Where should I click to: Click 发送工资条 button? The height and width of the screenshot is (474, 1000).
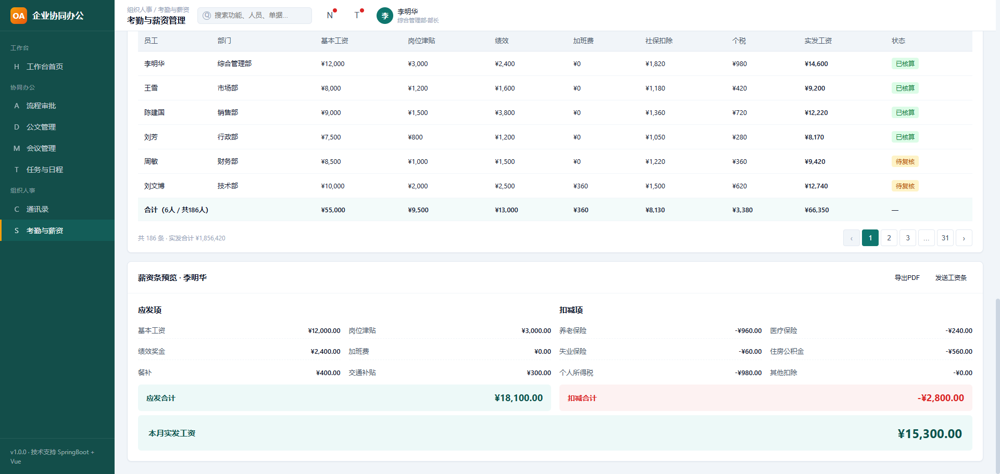[x=951, y=278]
